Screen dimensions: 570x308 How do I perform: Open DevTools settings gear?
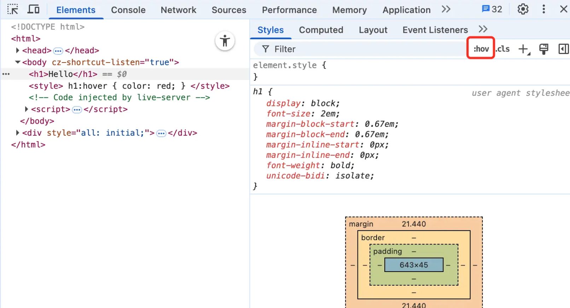tap(523, 9)
